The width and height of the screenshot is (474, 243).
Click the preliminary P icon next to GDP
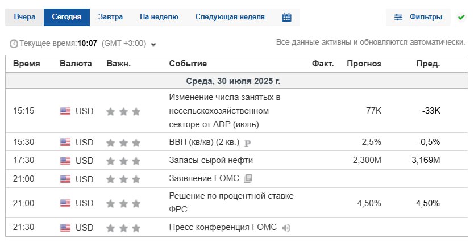tap(248, 143)
